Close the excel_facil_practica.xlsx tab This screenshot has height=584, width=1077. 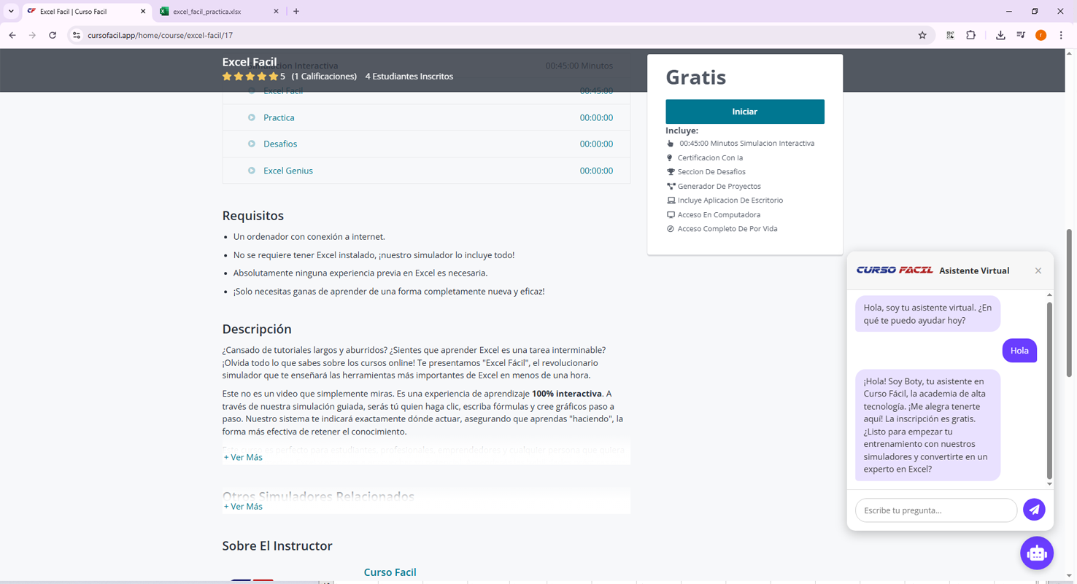[276, 12]
